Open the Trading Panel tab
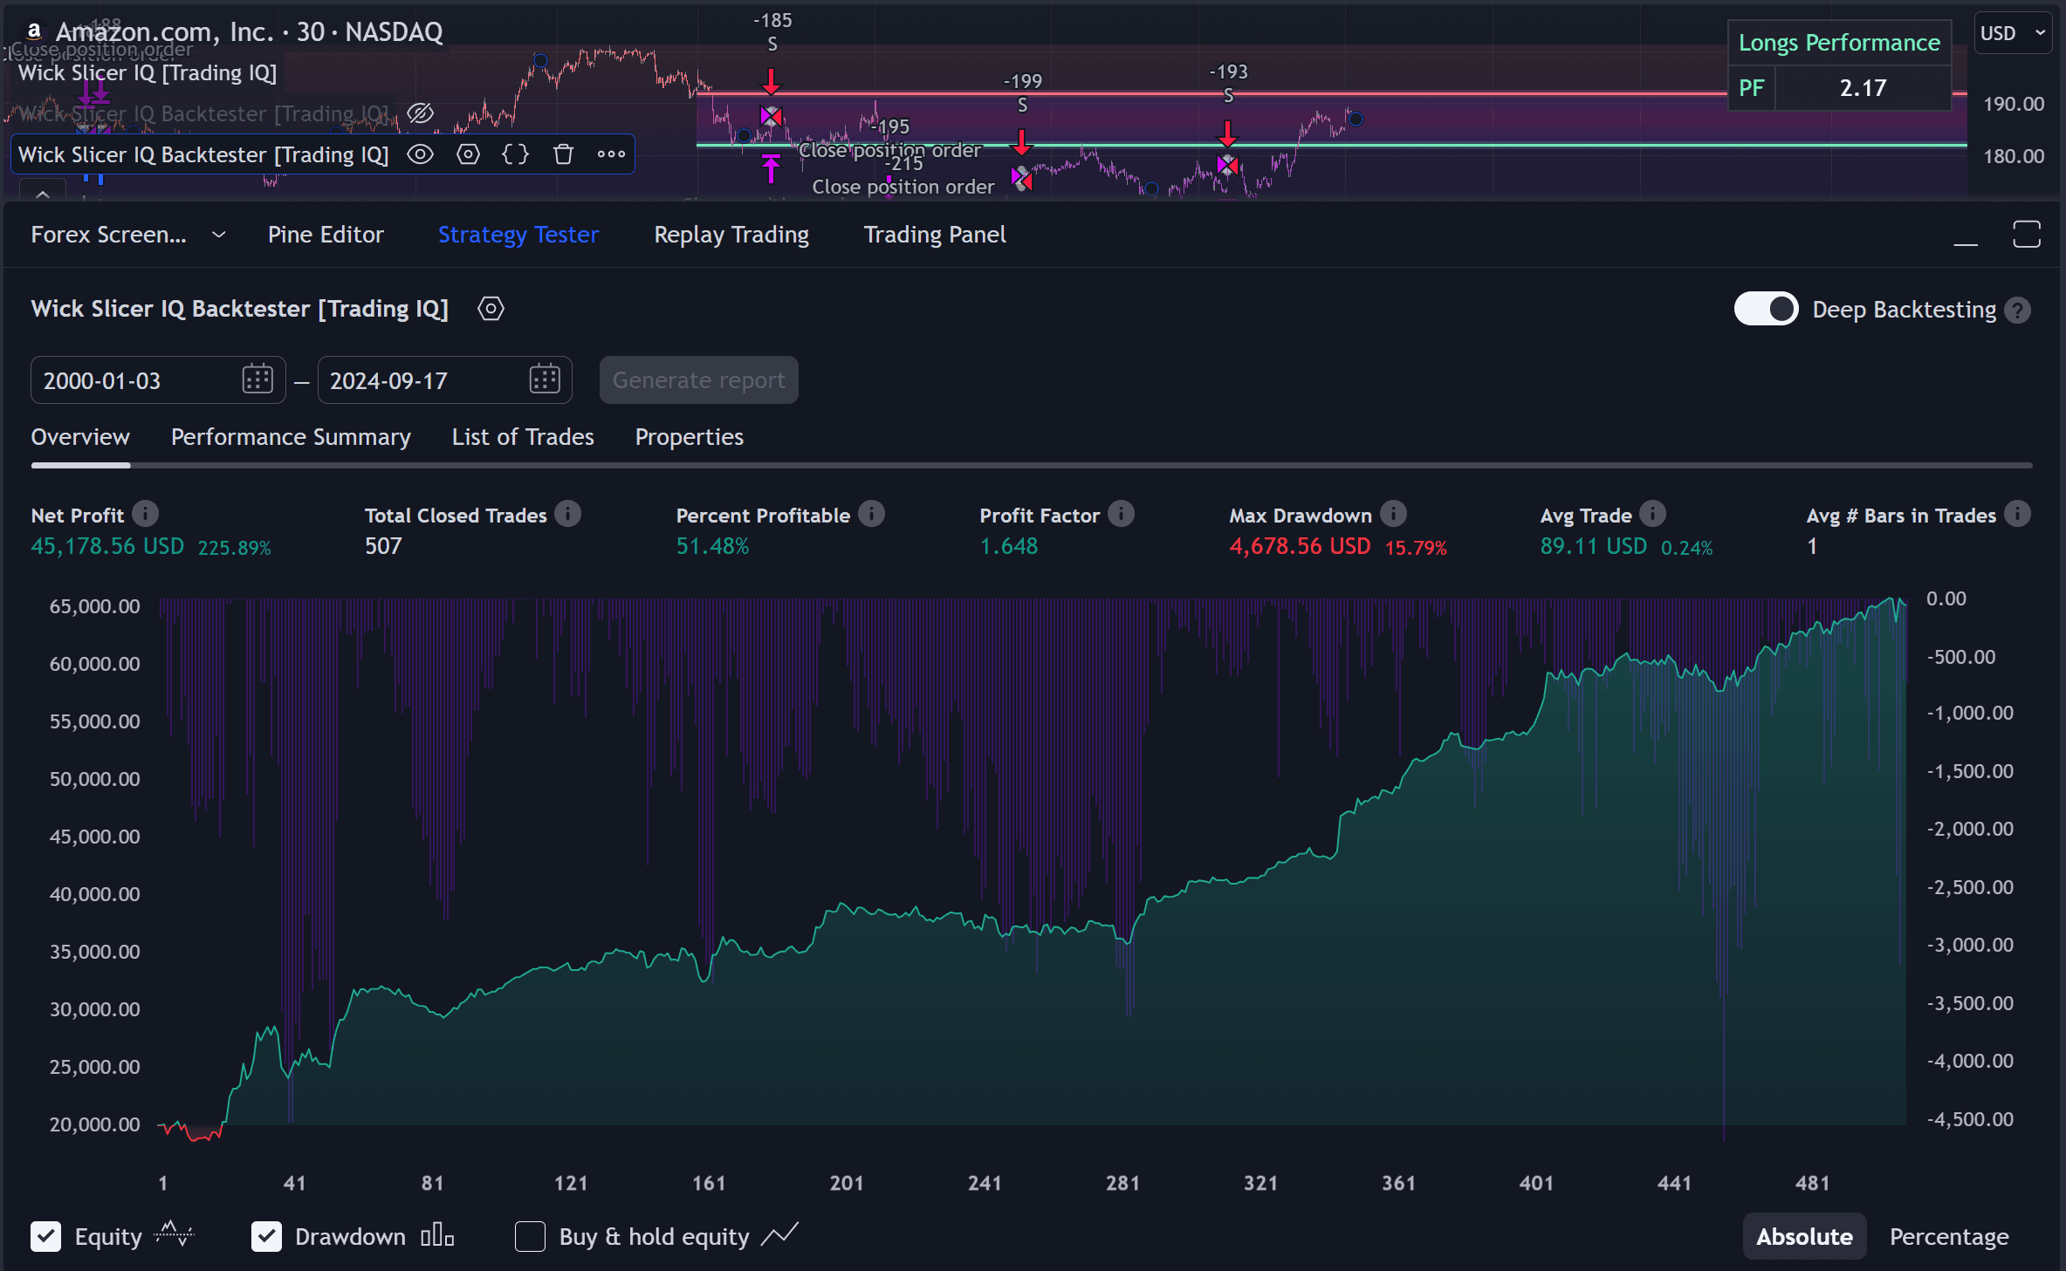 [x=935, y=235]
